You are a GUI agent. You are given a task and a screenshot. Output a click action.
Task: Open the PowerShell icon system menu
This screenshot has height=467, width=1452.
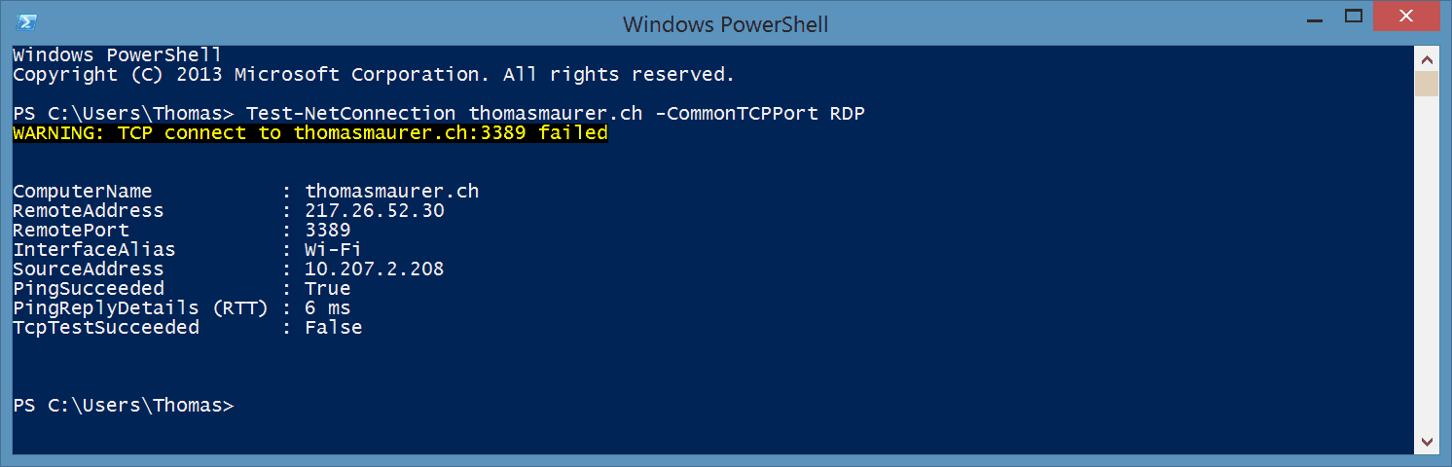point(27,21)
